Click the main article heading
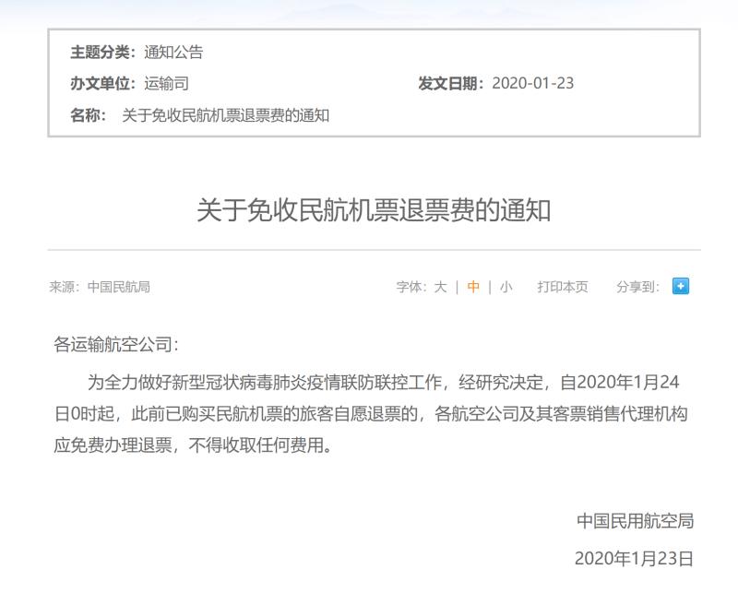This screenshot has width=738, height=593. coord(369,208)
